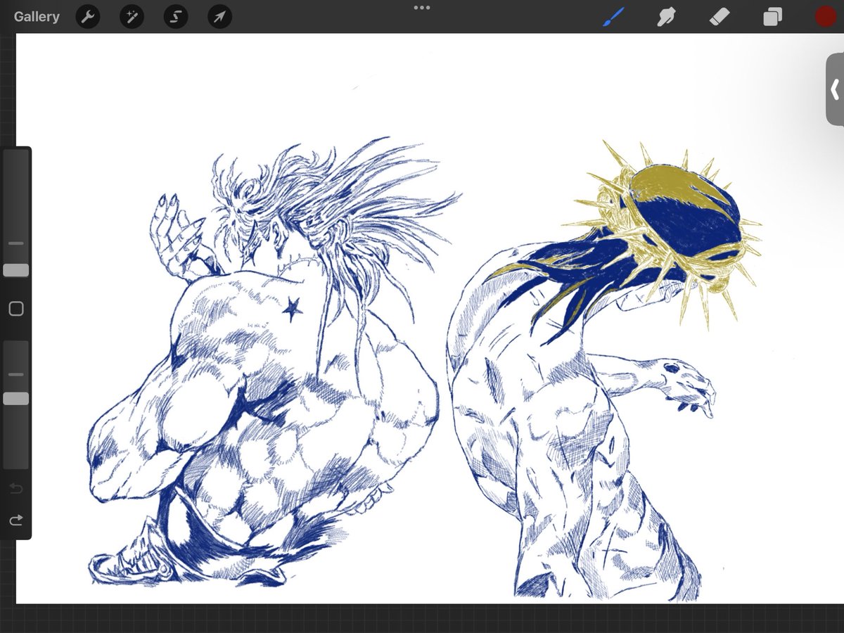Image resolution: width=844 pixels, height=633 pixels.
Task: Select the Smudge tool
Action: (x=666, y=16)
